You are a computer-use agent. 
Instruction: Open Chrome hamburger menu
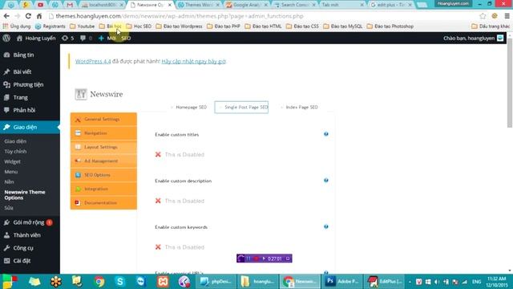tap(507, 16)
